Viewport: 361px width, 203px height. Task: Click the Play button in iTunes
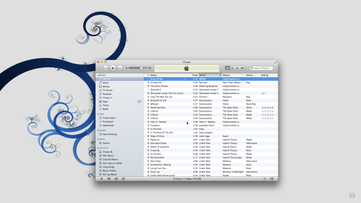pyautogui.click(x=113, y=68)
